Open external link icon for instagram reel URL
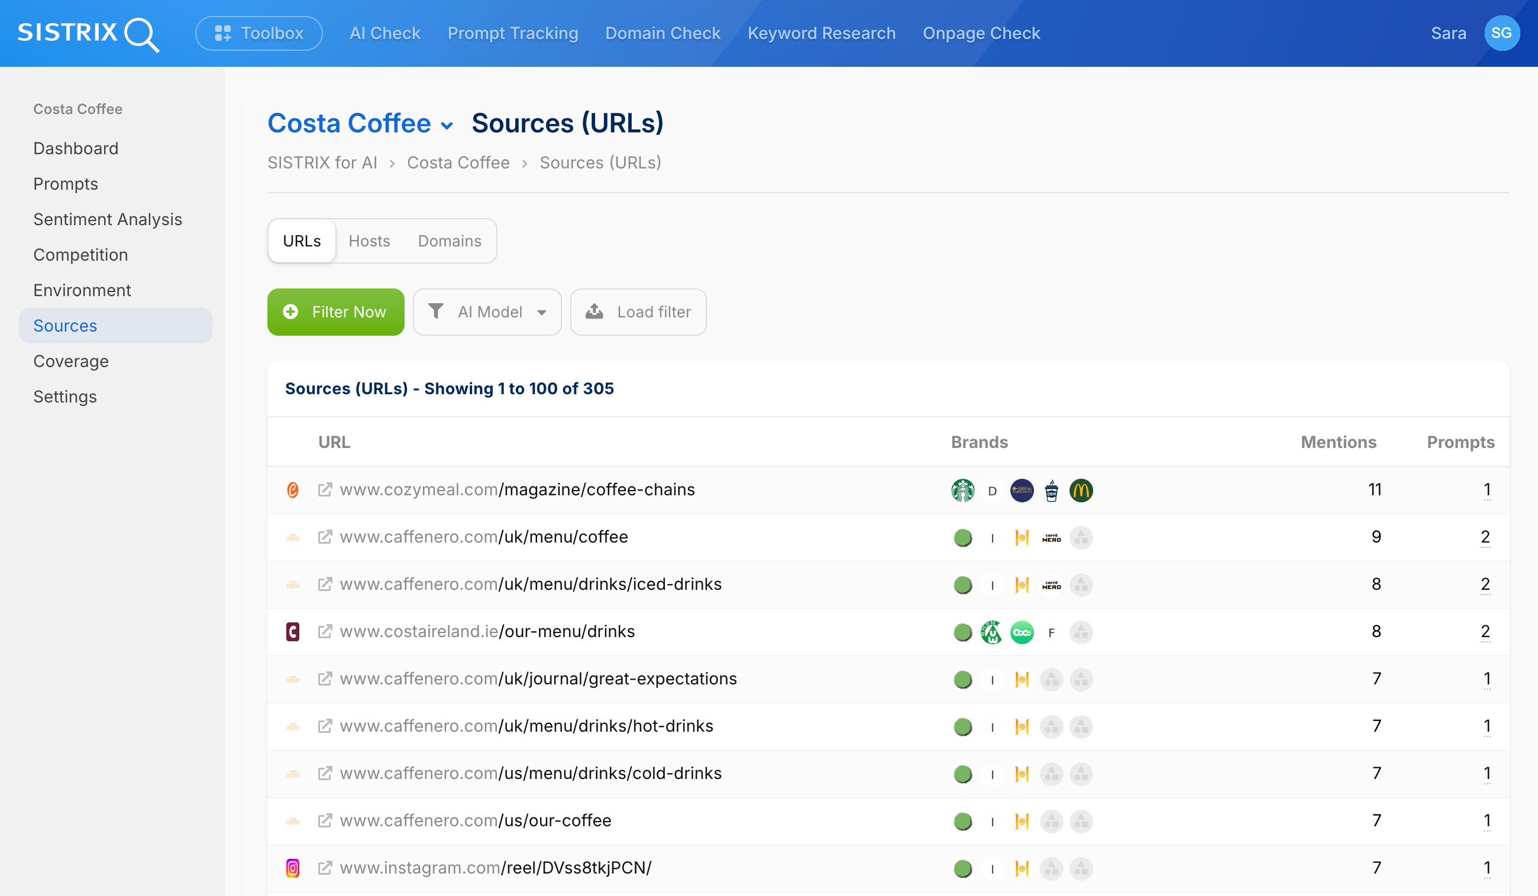 click(325, 867)
